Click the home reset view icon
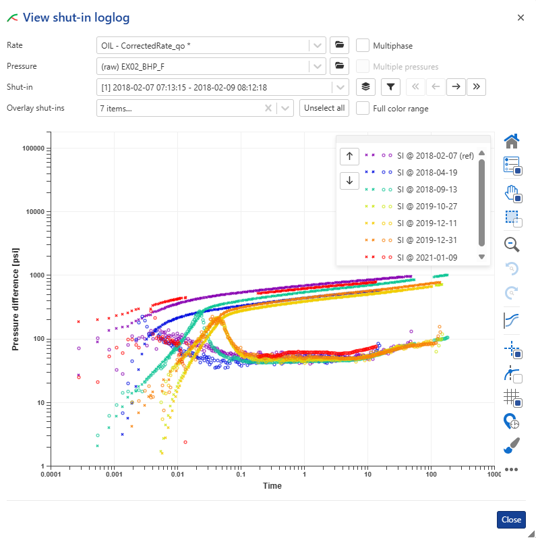Viewport: 536px width, 538px height. pos(512,141)
